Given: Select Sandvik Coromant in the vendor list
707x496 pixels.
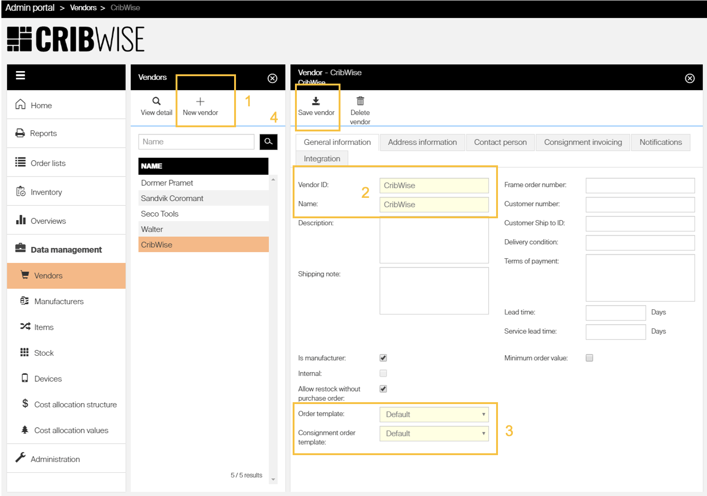Looking at the screenshot, I should tap(172, 198).
